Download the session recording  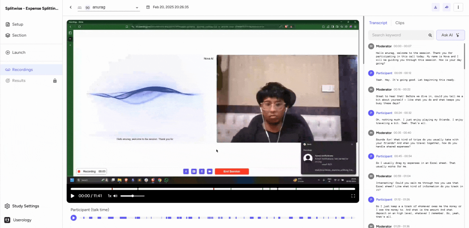(x=435, y=7)
